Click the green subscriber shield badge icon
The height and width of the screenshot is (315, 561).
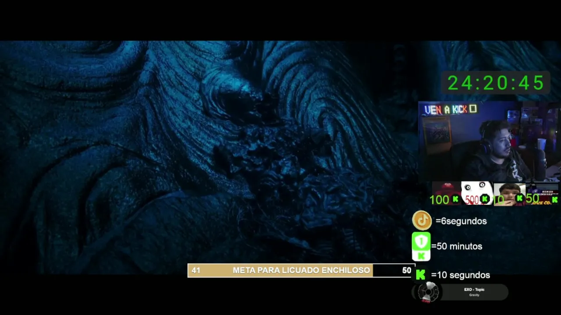tap(421, 247)
